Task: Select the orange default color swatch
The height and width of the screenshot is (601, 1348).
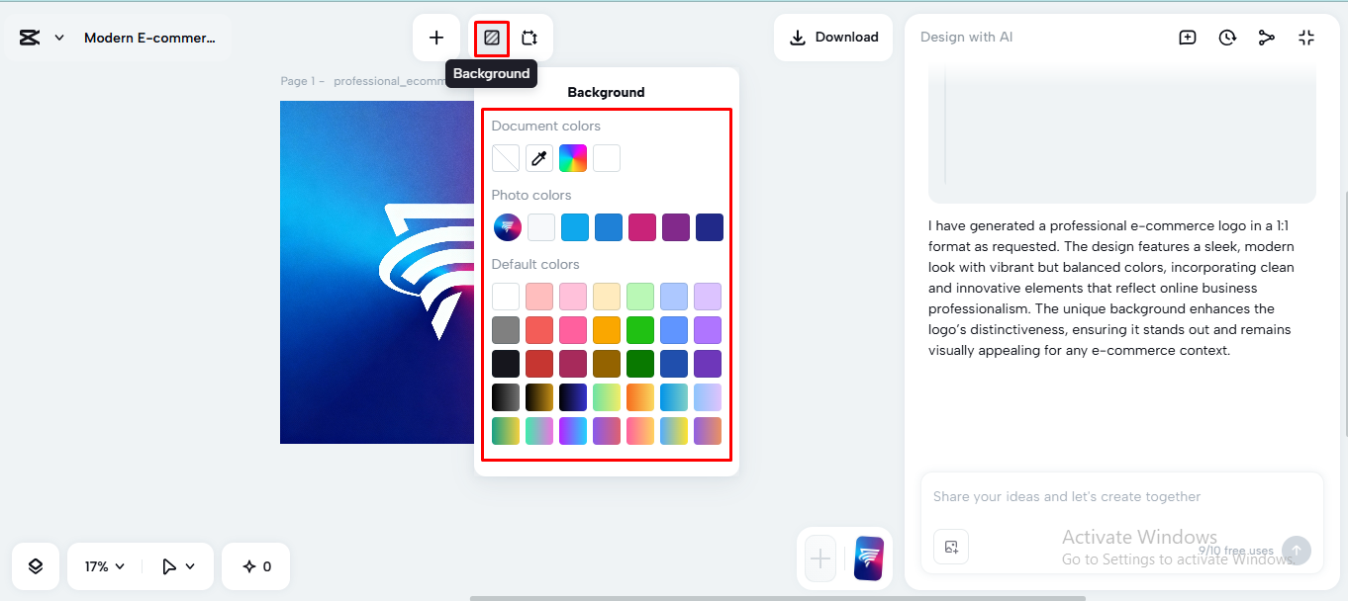Action: (x=607, y=330)
